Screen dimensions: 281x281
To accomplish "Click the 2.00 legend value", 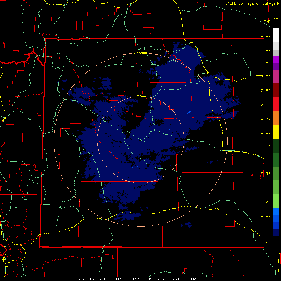I will pos(266,105).
